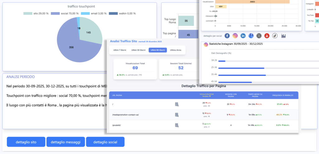This screenshot has width=319, height=154.
Task: Click the sito pie slice labeled 145
Action: point(88,32)
